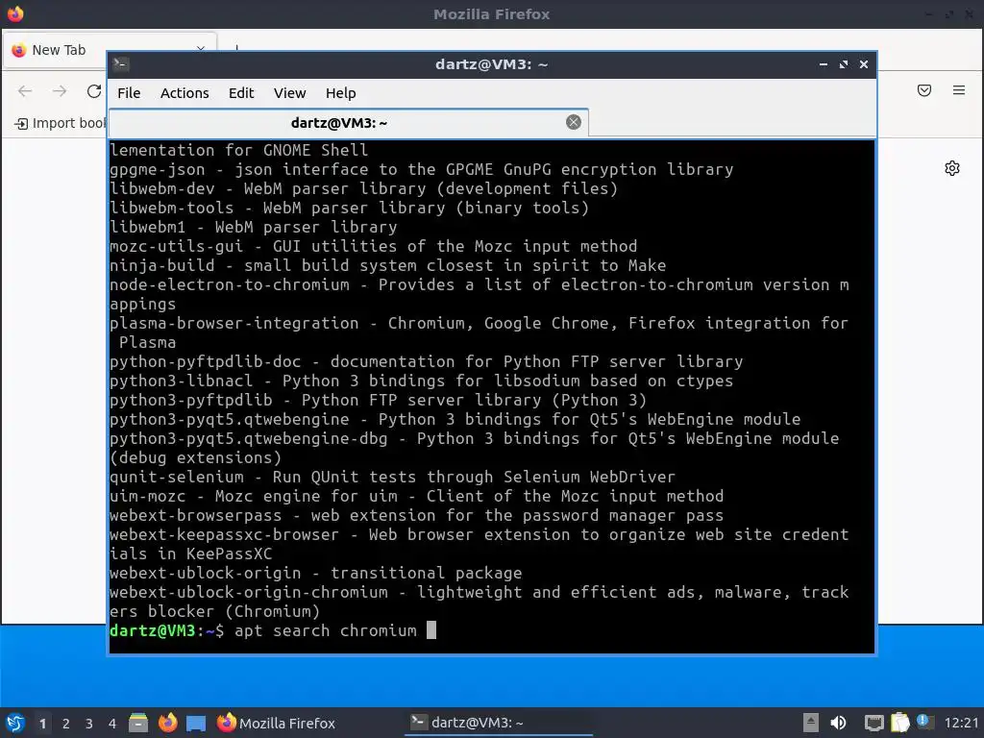Switch to workspace 3

[89, 724]
